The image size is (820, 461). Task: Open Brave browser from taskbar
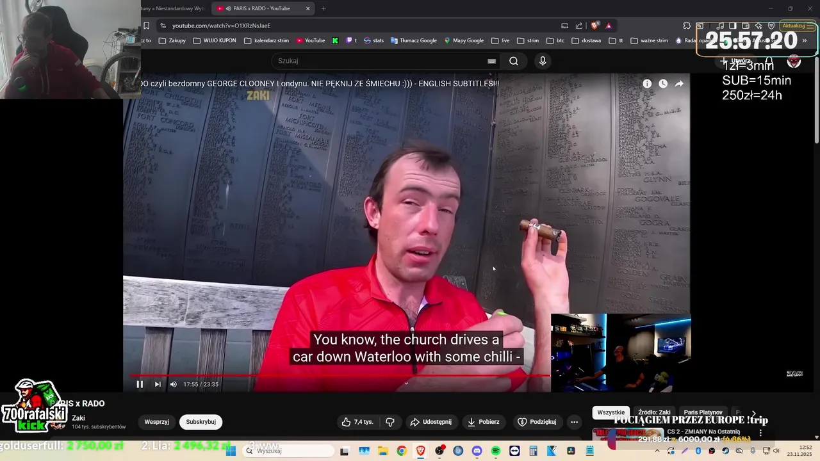click(420, 451)
